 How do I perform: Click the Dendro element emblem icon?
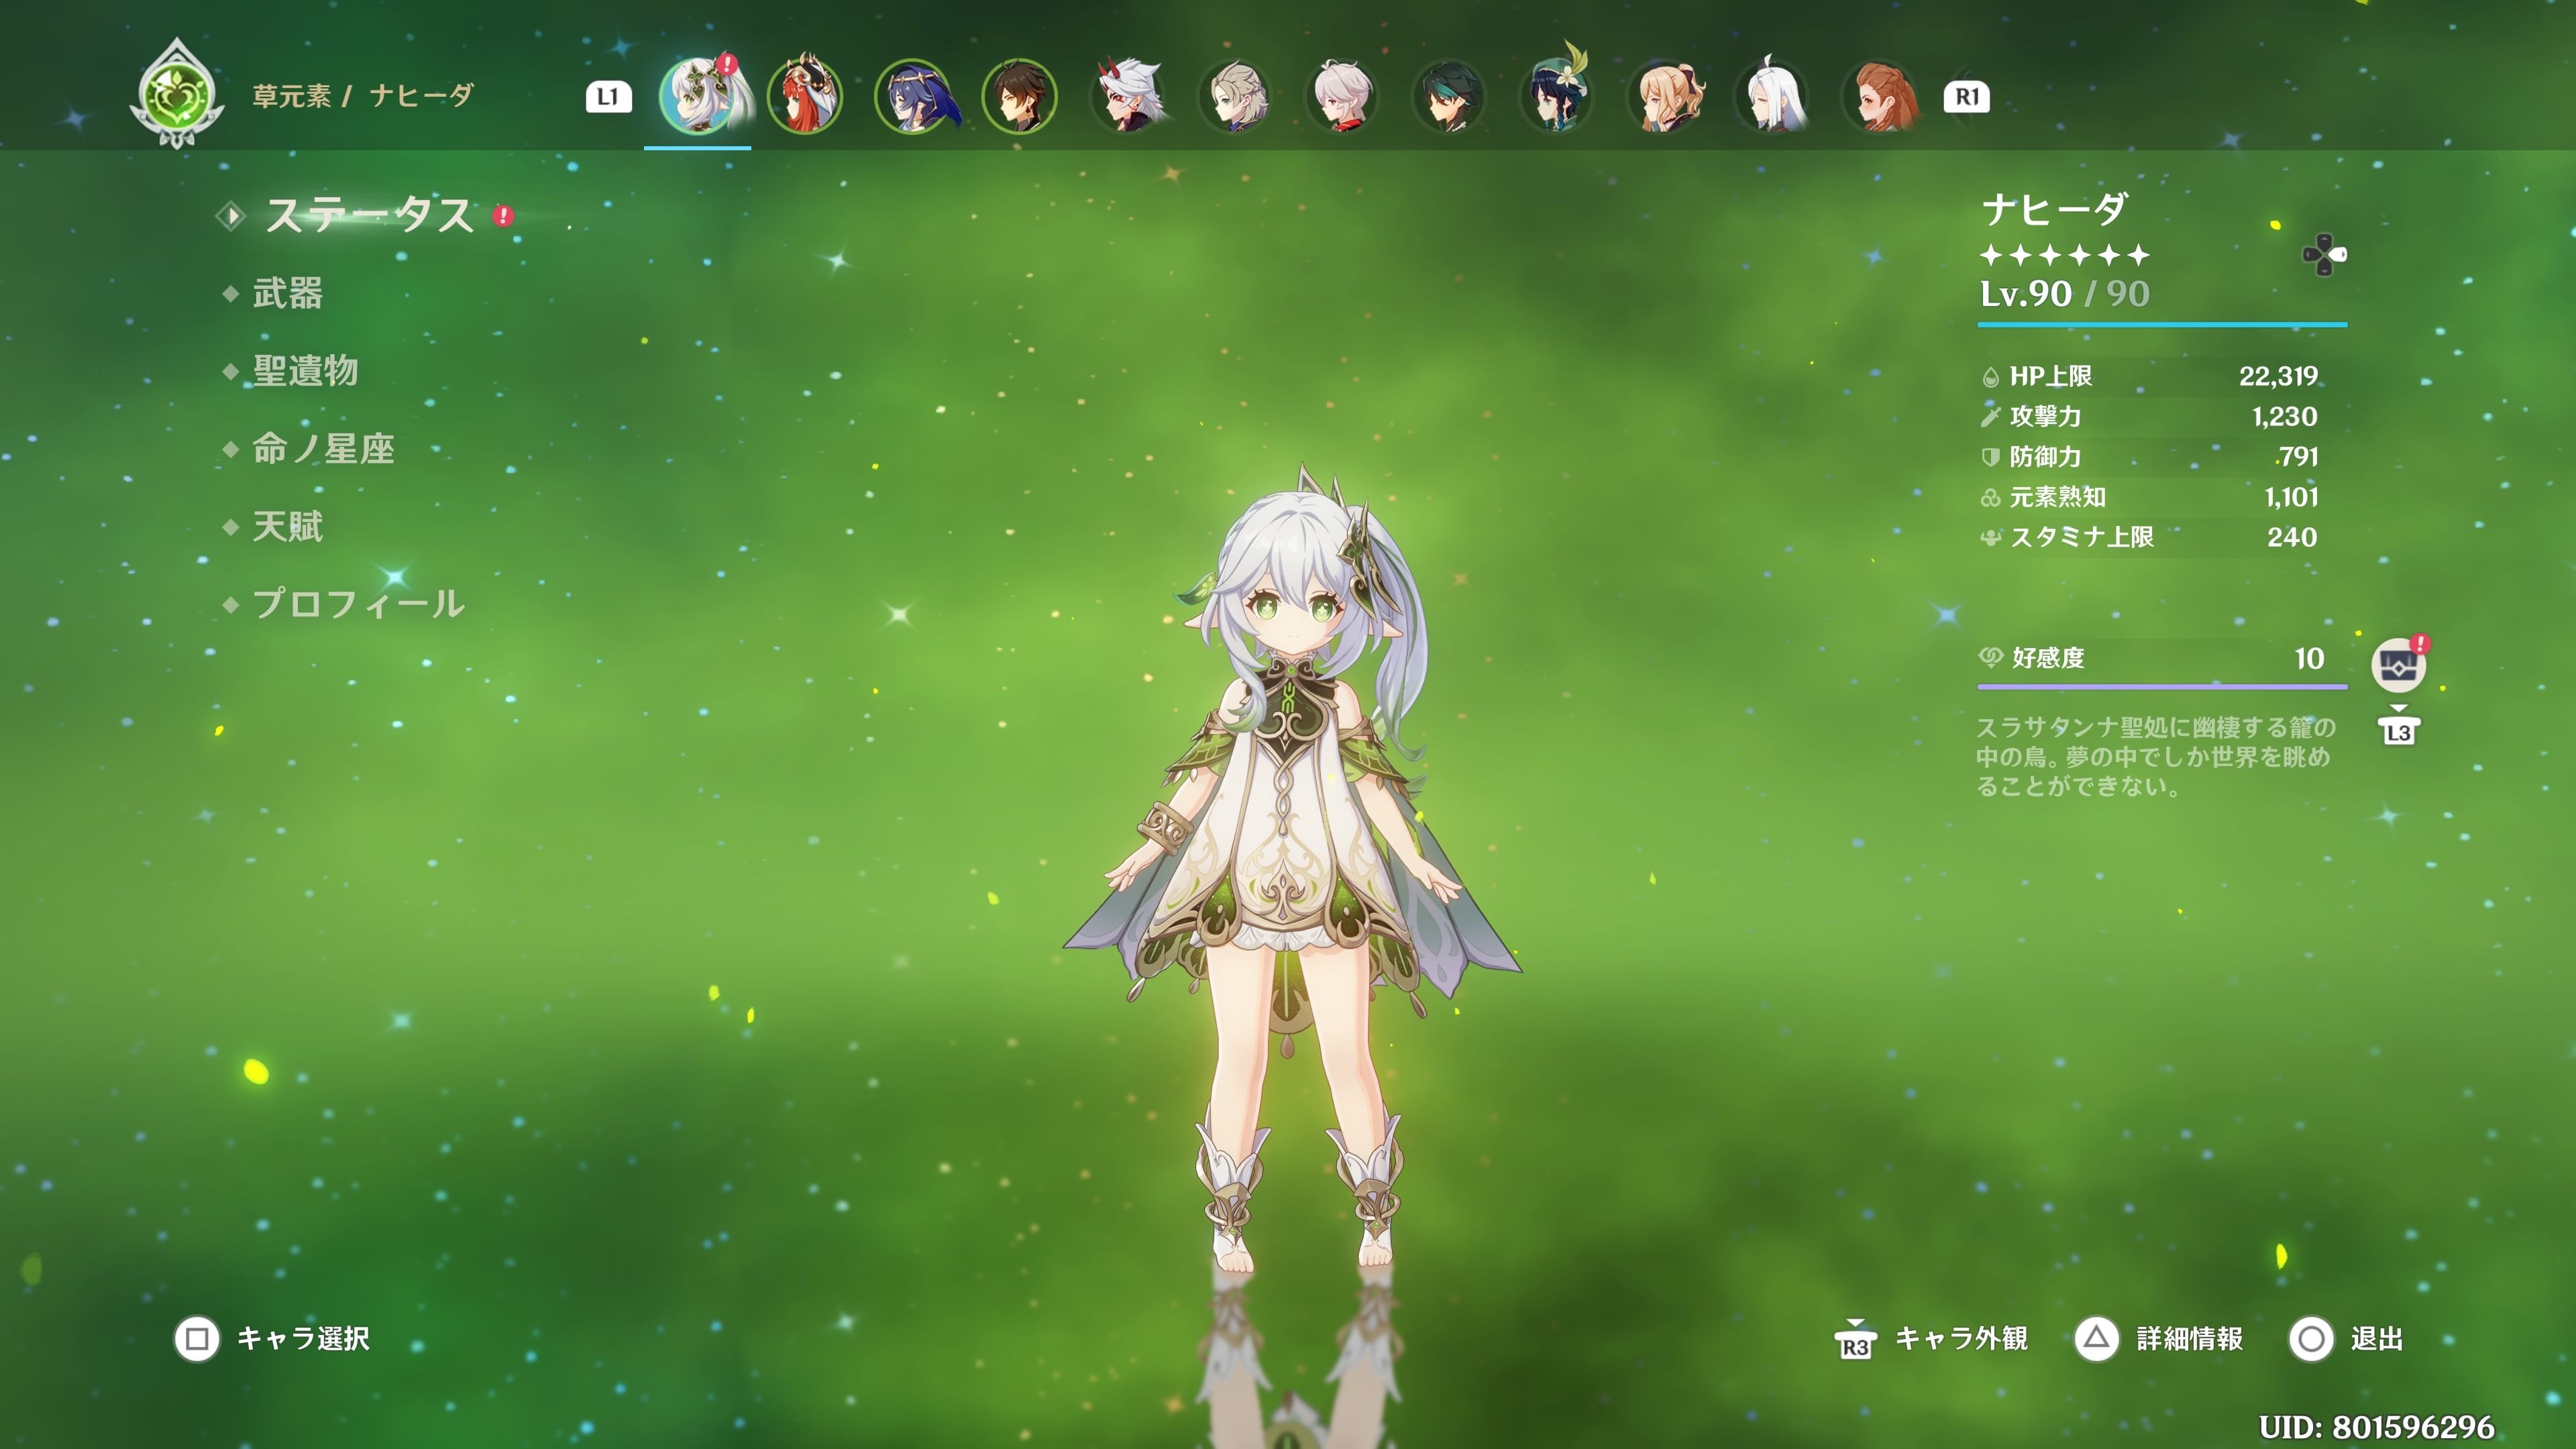(177, 94)
